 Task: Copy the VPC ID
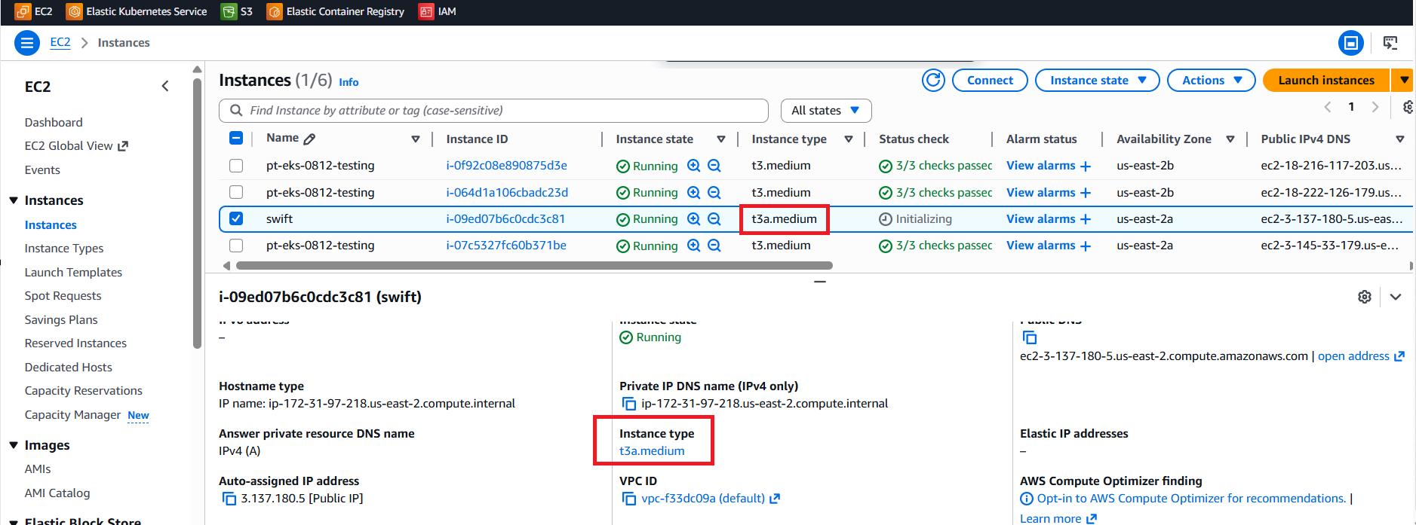click(628, 499)
